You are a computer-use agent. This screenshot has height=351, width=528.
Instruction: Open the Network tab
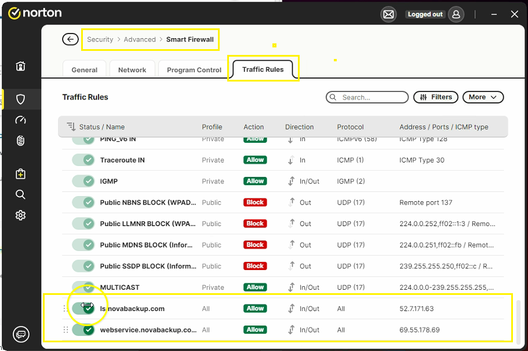tap(132, 69)
